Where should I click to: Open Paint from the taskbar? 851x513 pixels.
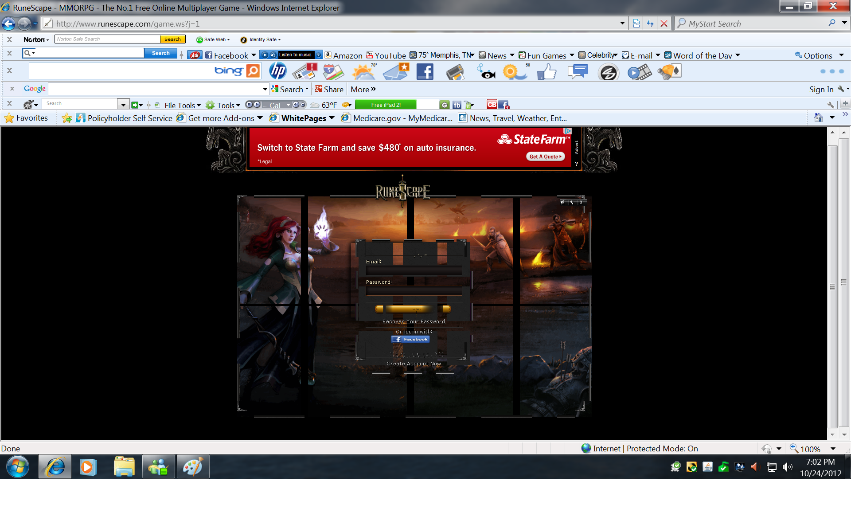click(x=193, y=467)
